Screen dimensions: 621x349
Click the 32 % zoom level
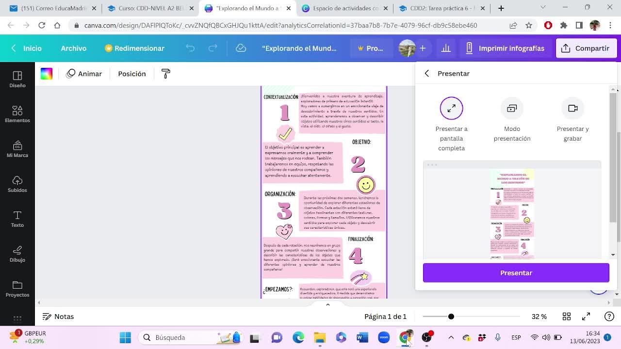(539, 317)
